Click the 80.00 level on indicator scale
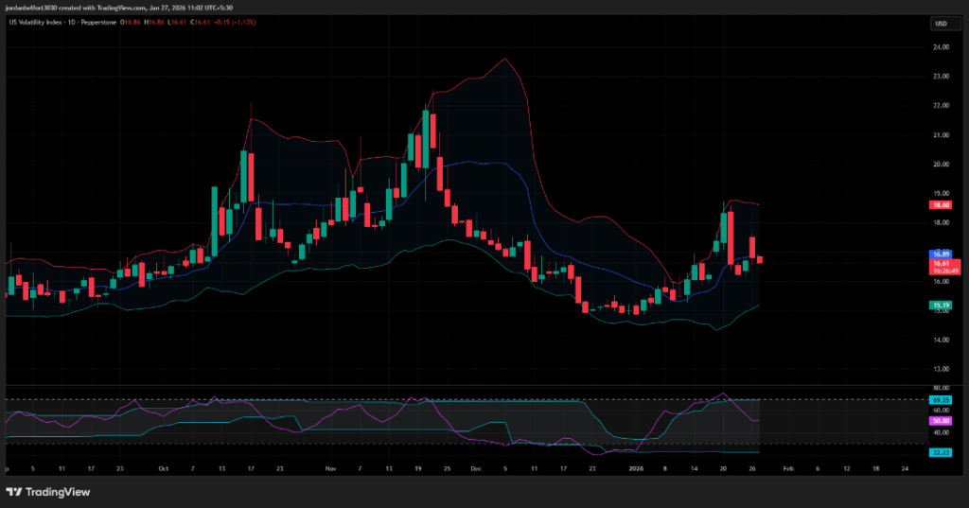This screenshot has height=508, width=969. tap(941, 389)
